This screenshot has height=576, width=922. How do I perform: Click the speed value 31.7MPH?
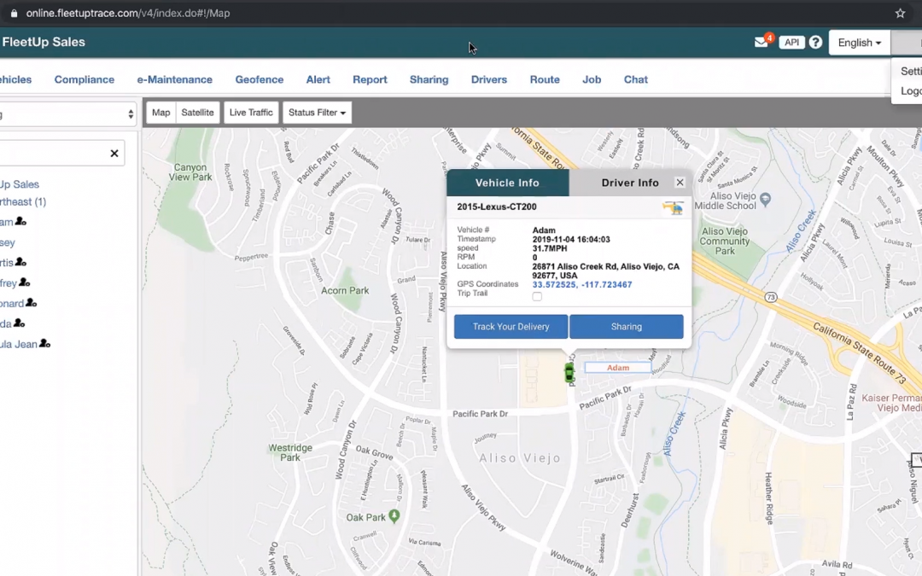point(550,248)
